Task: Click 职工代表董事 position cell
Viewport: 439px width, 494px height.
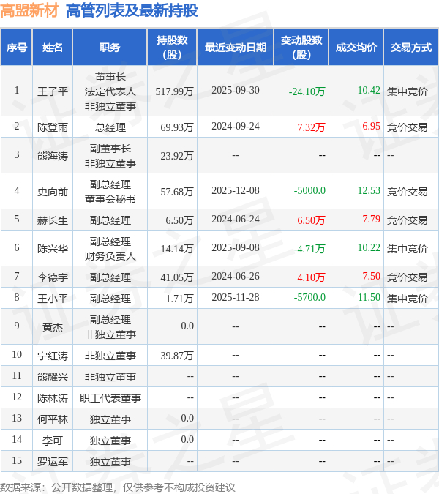Action: click(x=110, y=397)
